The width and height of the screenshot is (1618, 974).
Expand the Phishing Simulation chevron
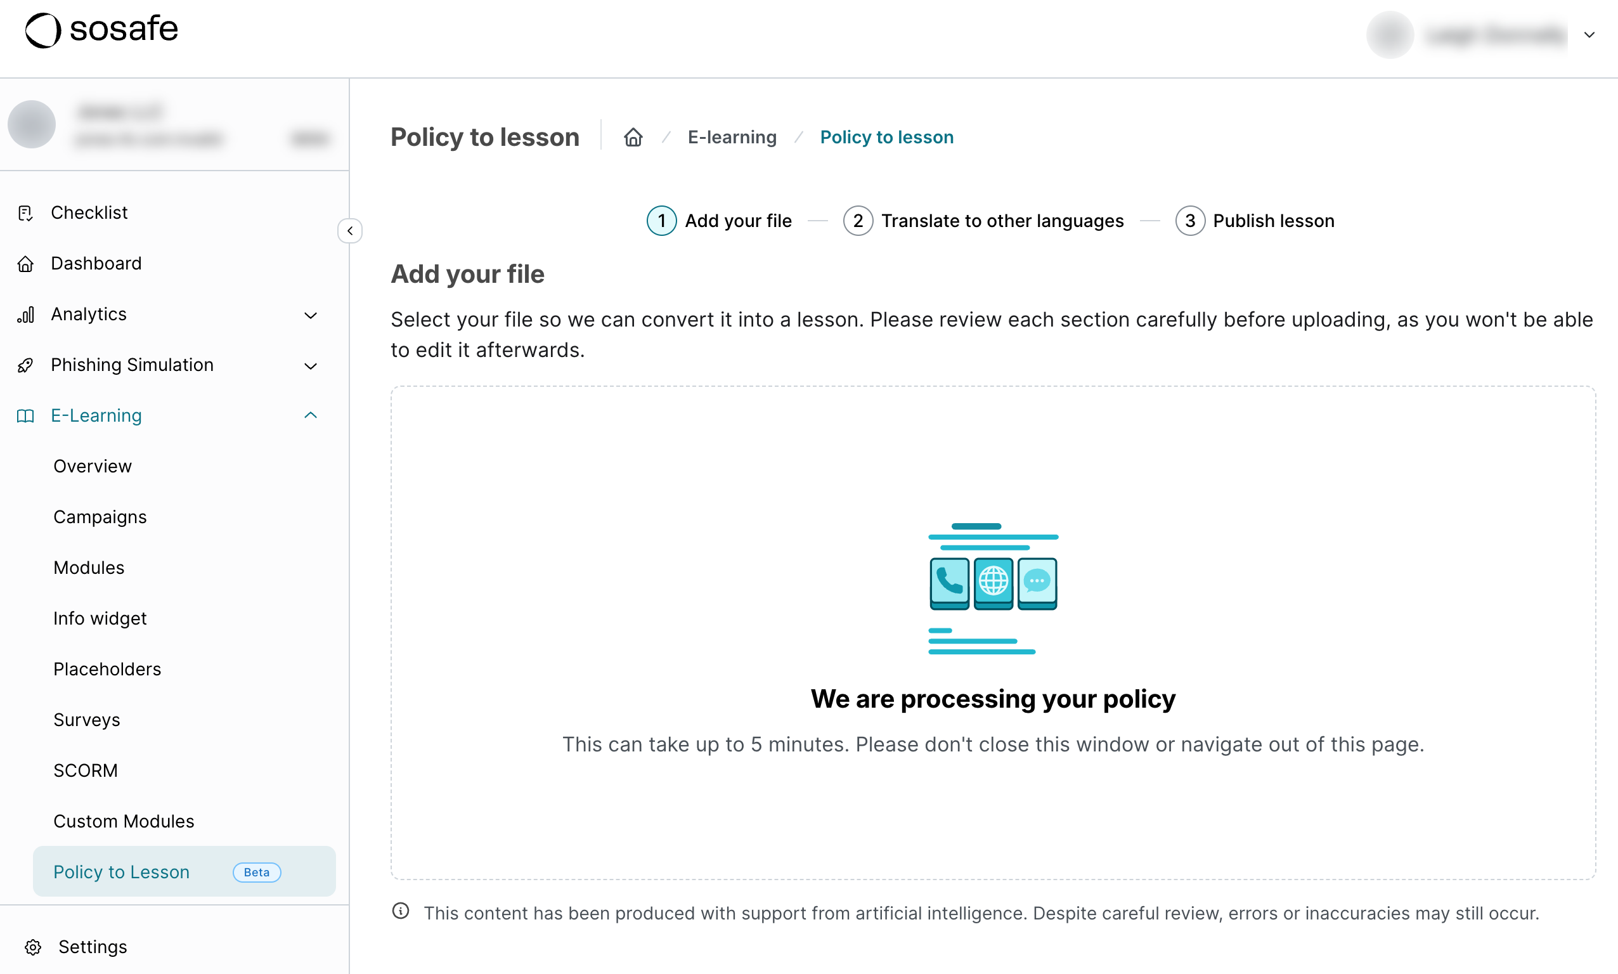(310, 367)
